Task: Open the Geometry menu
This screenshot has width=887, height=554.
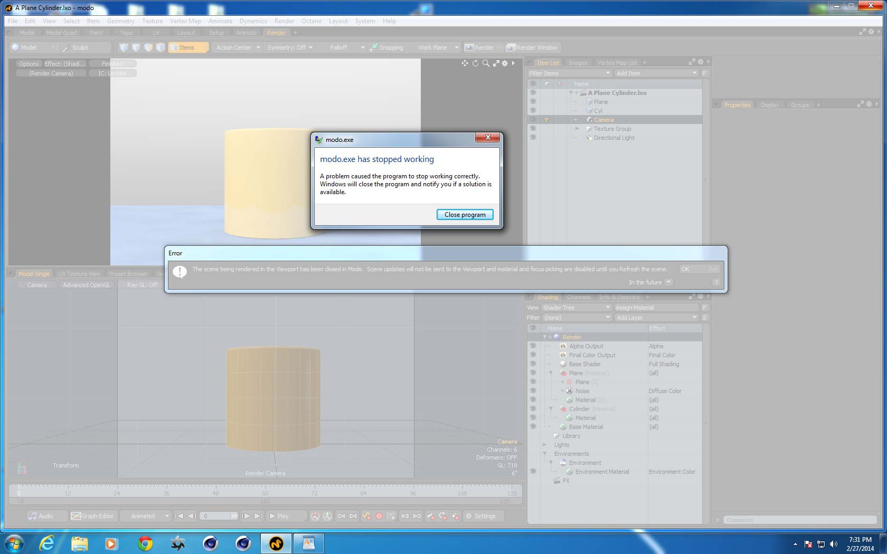Action: 121,21
